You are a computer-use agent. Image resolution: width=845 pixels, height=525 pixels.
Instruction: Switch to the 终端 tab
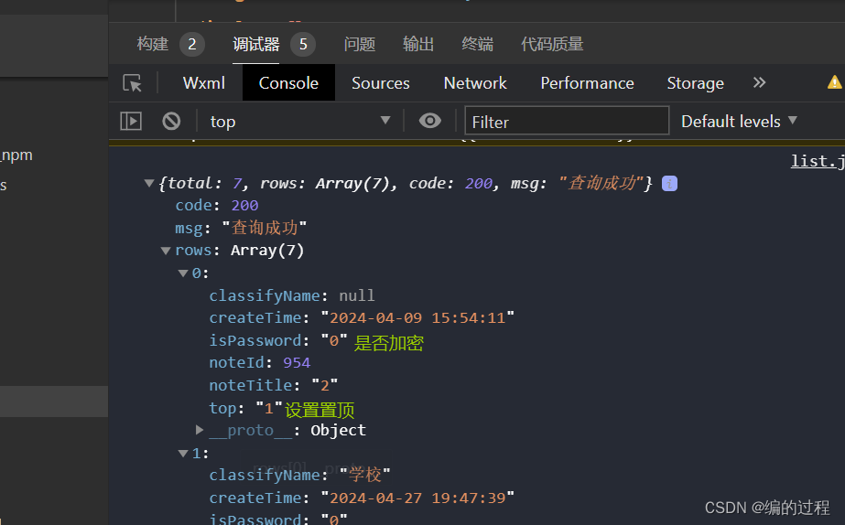click(x=478, y=44)
